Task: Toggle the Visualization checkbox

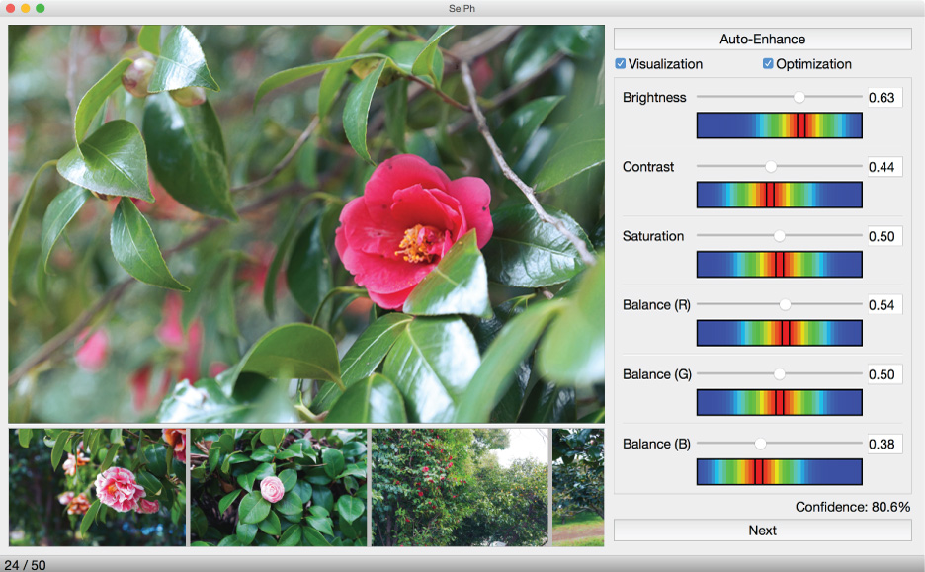Action: (x=620, y=63)
